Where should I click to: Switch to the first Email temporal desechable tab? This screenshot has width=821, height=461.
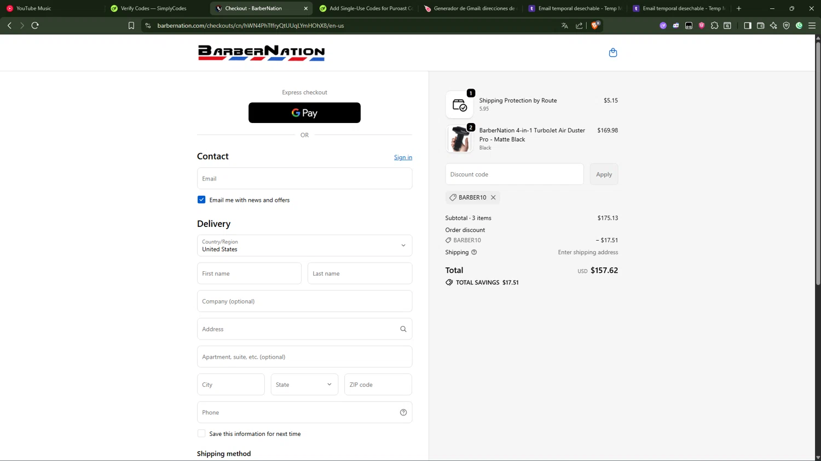(x=576, y=8)
